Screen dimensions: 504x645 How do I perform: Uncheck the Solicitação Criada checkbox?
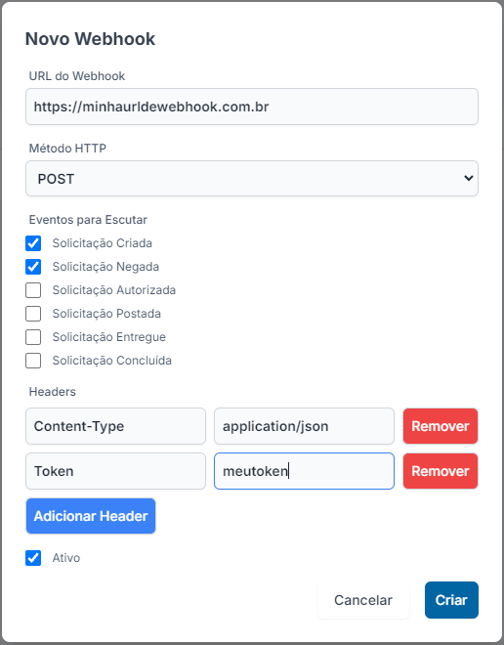(33, 243)
